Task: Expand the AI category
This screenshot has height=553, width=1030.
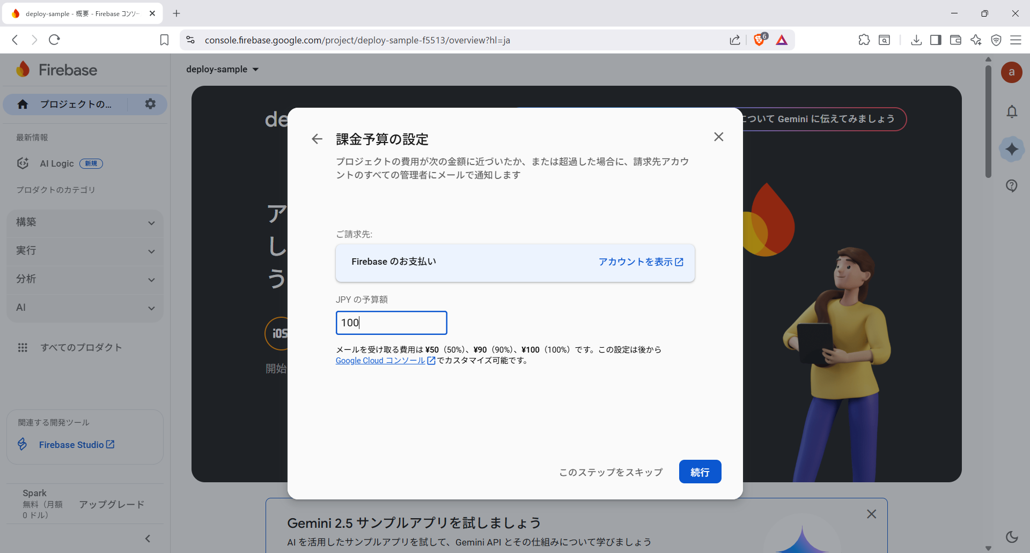Action: pos(85,308)
